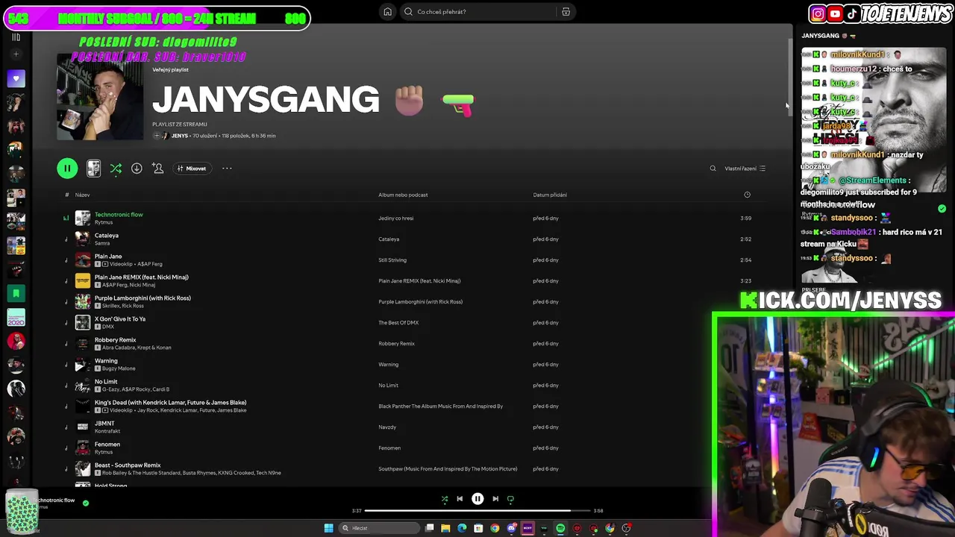Open artist Samra link
This screenshot has height=537, width=955.
(x=102, y=243)
